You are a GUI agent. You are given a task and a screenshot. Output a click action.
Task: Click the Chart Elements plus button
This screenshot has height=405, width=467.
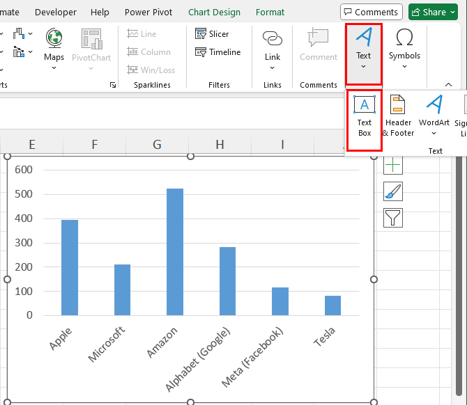pos(393,165)
